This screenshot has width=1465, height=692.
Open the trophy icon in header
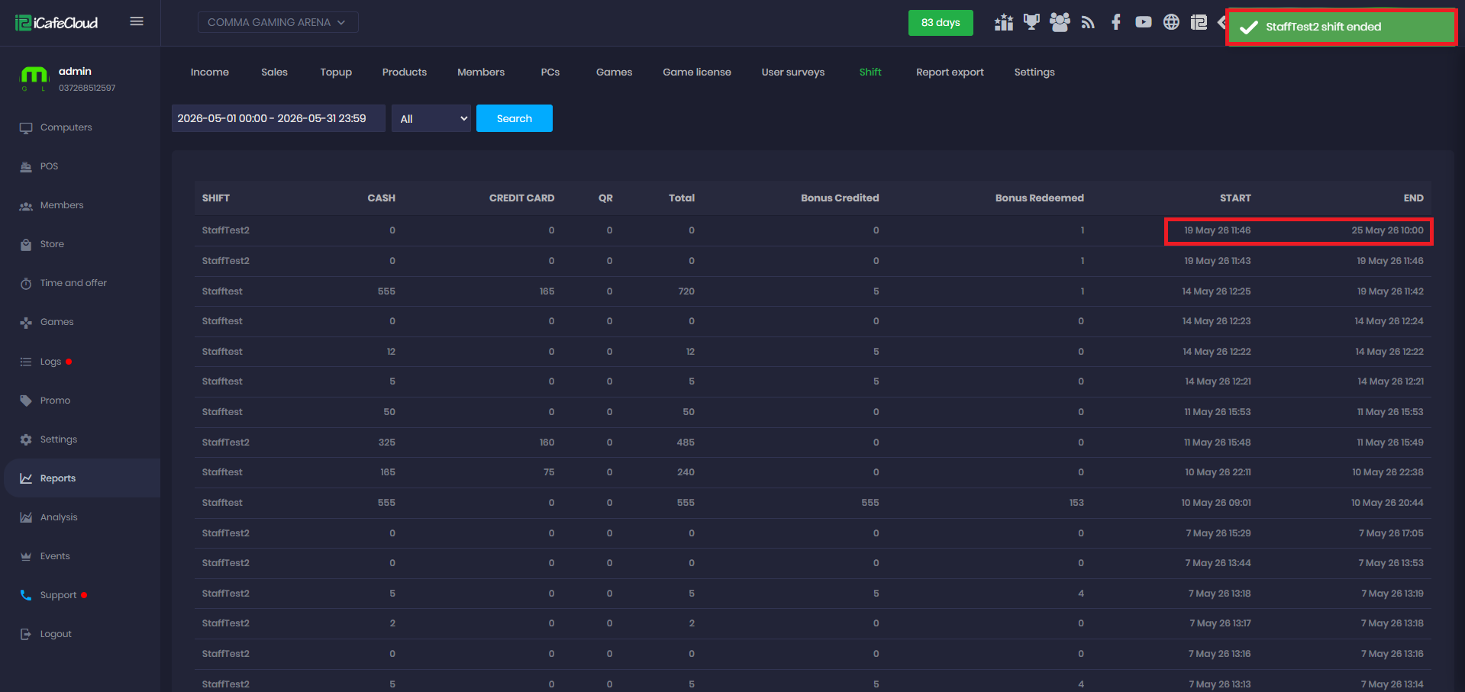coord(1031,22)
